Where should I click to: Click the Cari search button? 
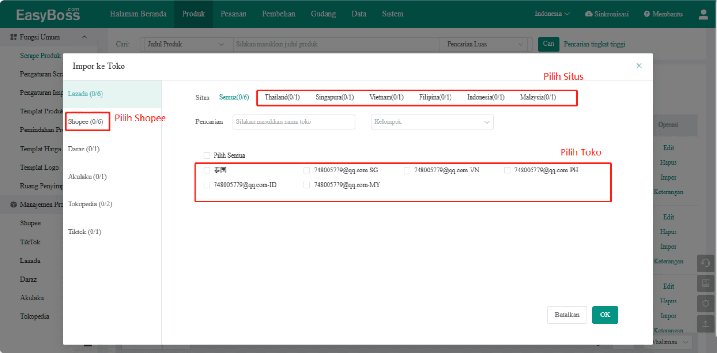point(549,44)
